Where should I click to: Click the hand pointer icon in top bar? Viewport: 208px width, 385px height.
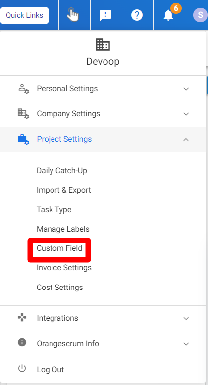pos(72,15)
